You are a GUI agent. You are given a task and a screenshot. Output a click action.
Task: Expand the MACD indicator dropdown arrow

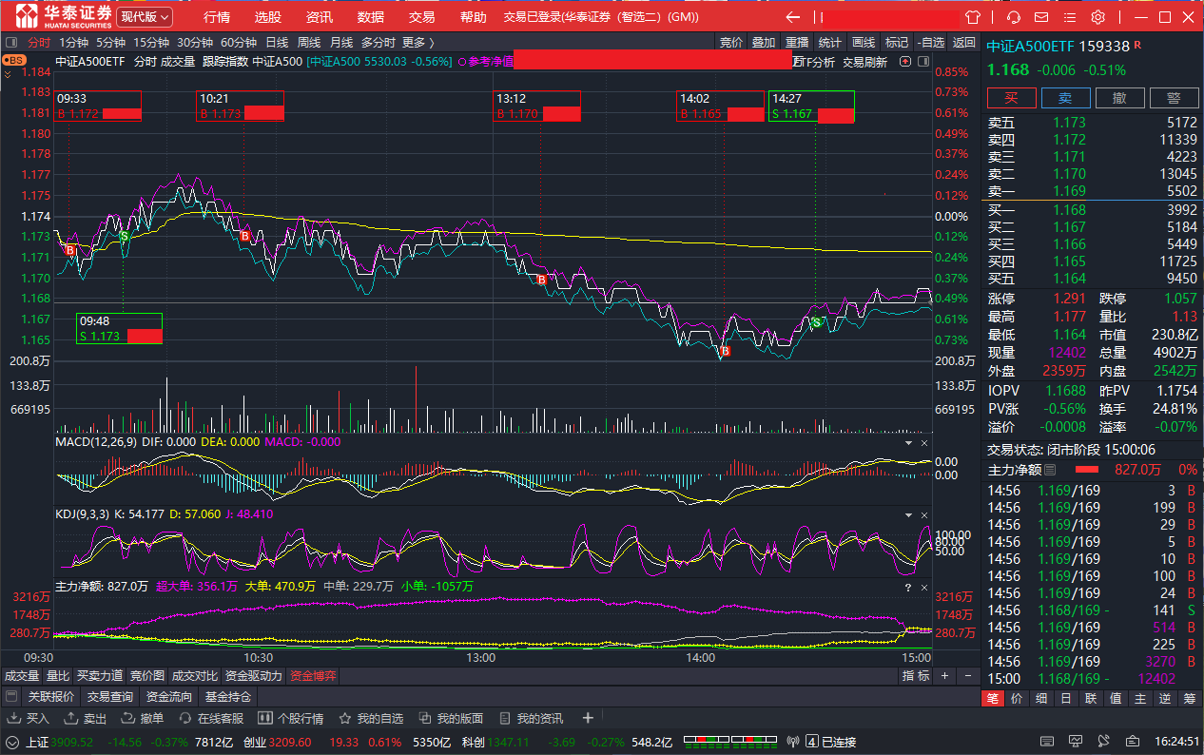click(x=908, y=443)
